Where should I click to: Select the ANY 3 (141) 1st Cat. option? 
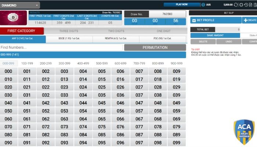pyautogui.click(x=23, y=39)
